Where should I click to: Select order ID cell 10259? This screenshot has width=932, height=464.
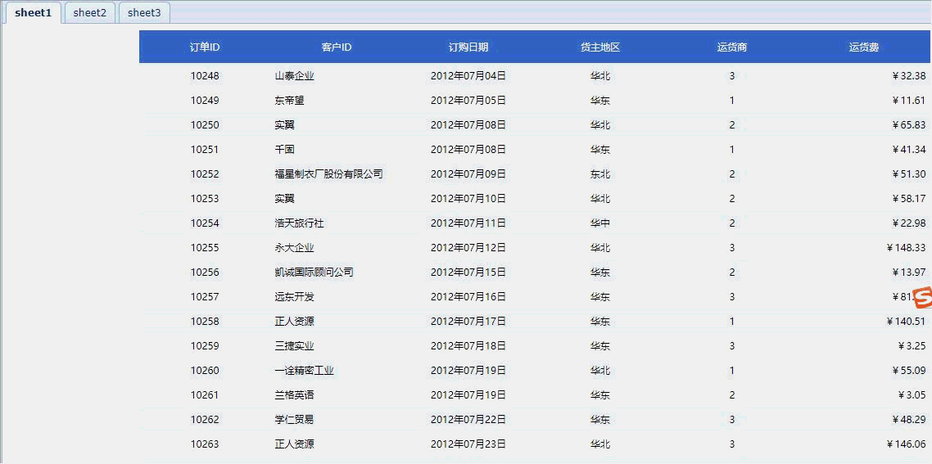(205, 346)
